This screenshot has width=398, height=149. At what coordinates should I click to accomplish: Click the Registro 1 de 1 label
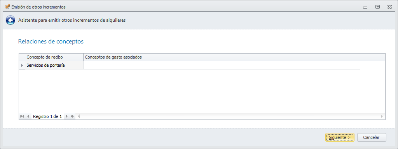[x=47, y=116]
